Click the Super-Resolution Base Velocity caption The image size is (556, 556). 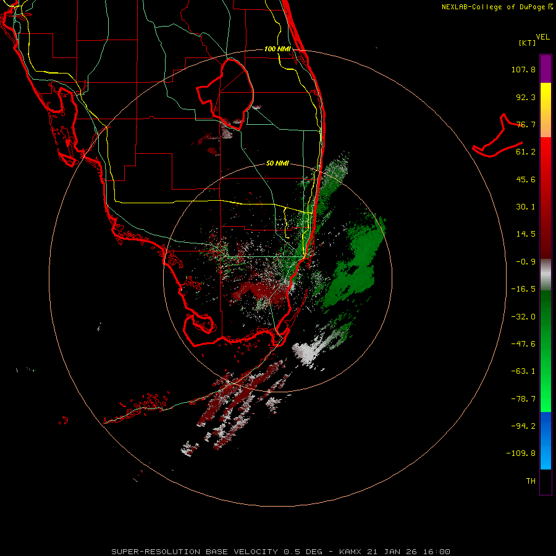(x=280, y=552)
